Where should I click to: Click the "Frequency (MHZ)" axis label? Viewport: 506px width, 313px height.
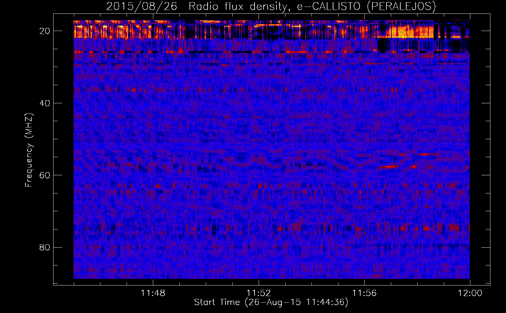pyautogui.click(x=29, y=150)
